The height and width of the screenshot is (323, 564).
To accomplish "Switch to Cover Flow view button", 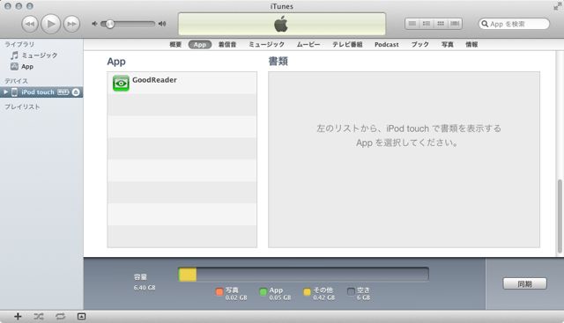I will pyautogui.click(x=455, y=24).
